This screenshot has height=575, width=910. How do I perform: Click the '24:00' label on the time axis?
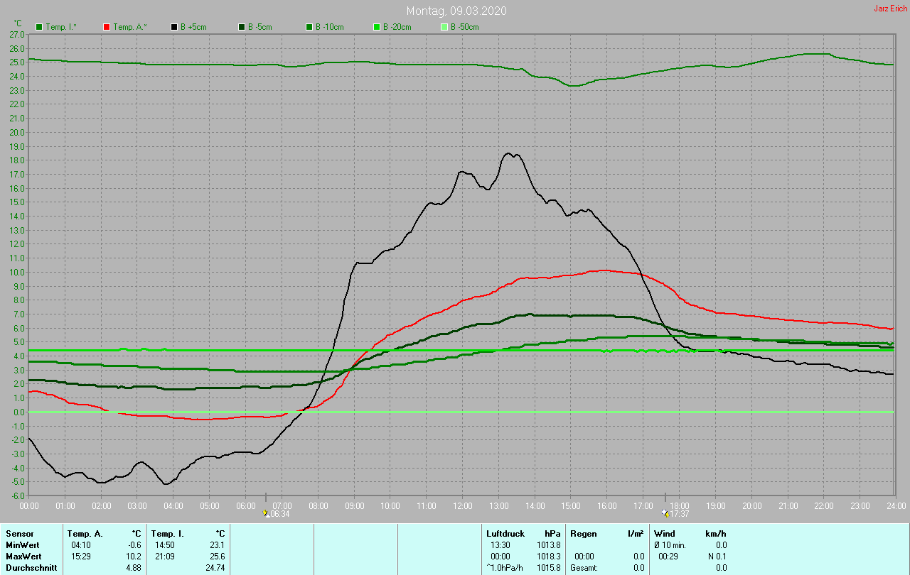click(896, 505)
